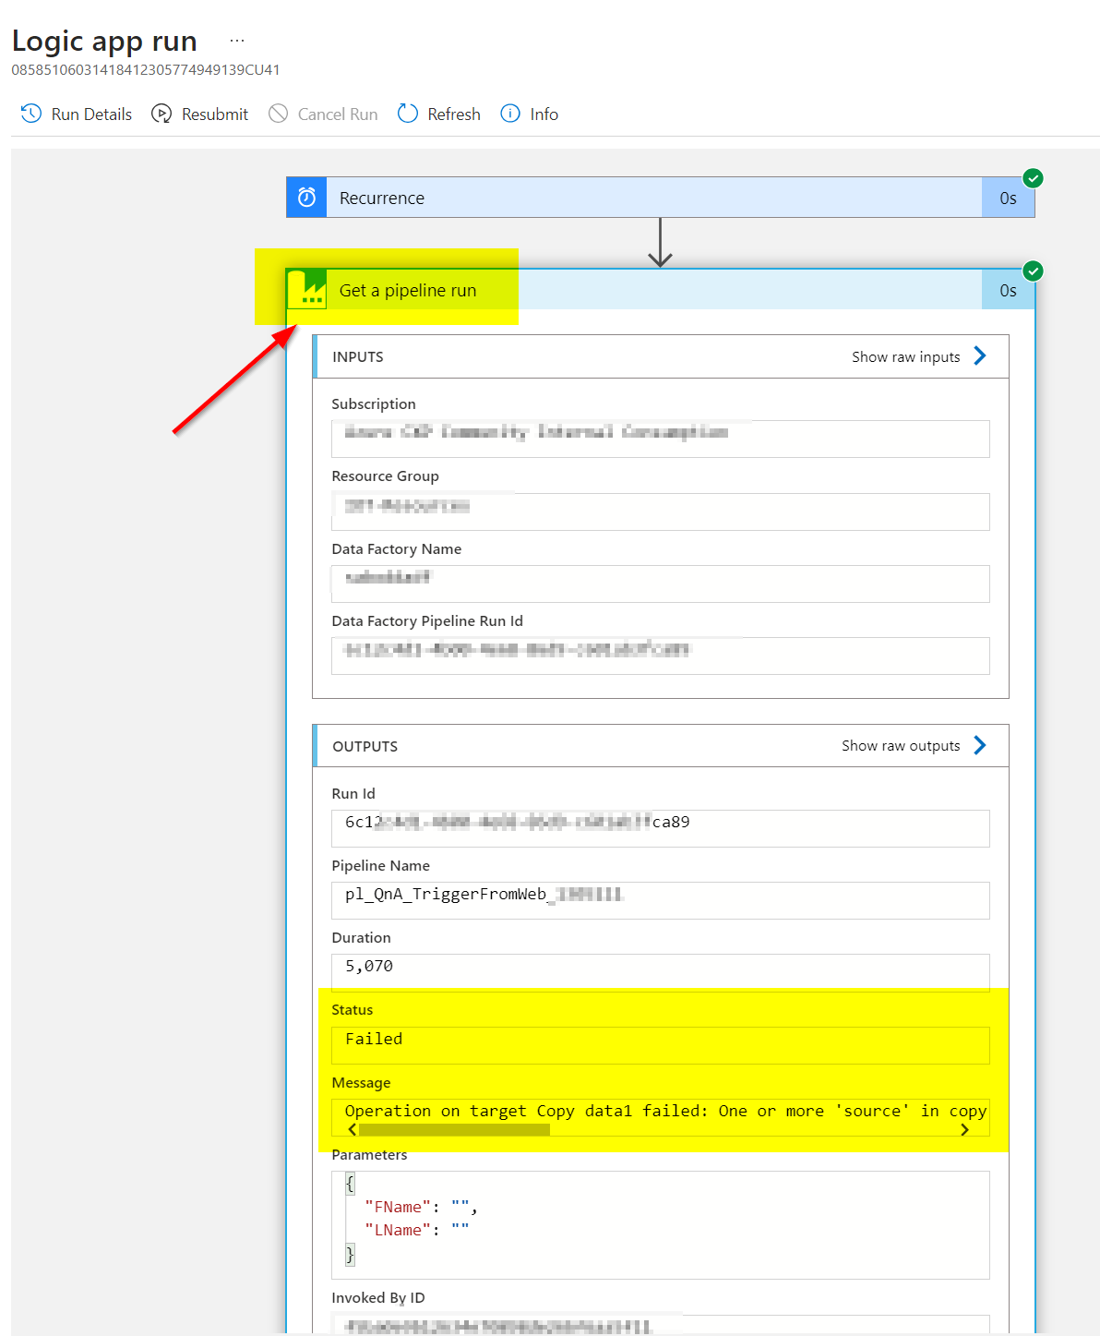Click the FName parameter key
Image resolution: width=1100 pixels, height=1336 pixels.
[x=398, y=1207]
